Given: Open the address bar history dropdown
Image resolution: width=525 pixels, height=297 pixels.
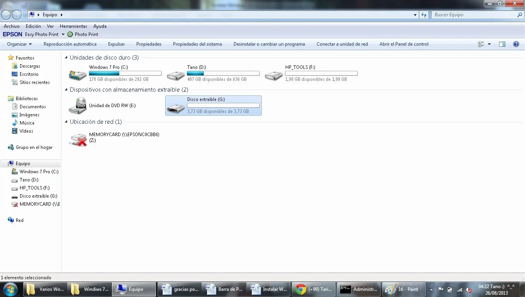Looking at the screenshot, I should [415, 15].
